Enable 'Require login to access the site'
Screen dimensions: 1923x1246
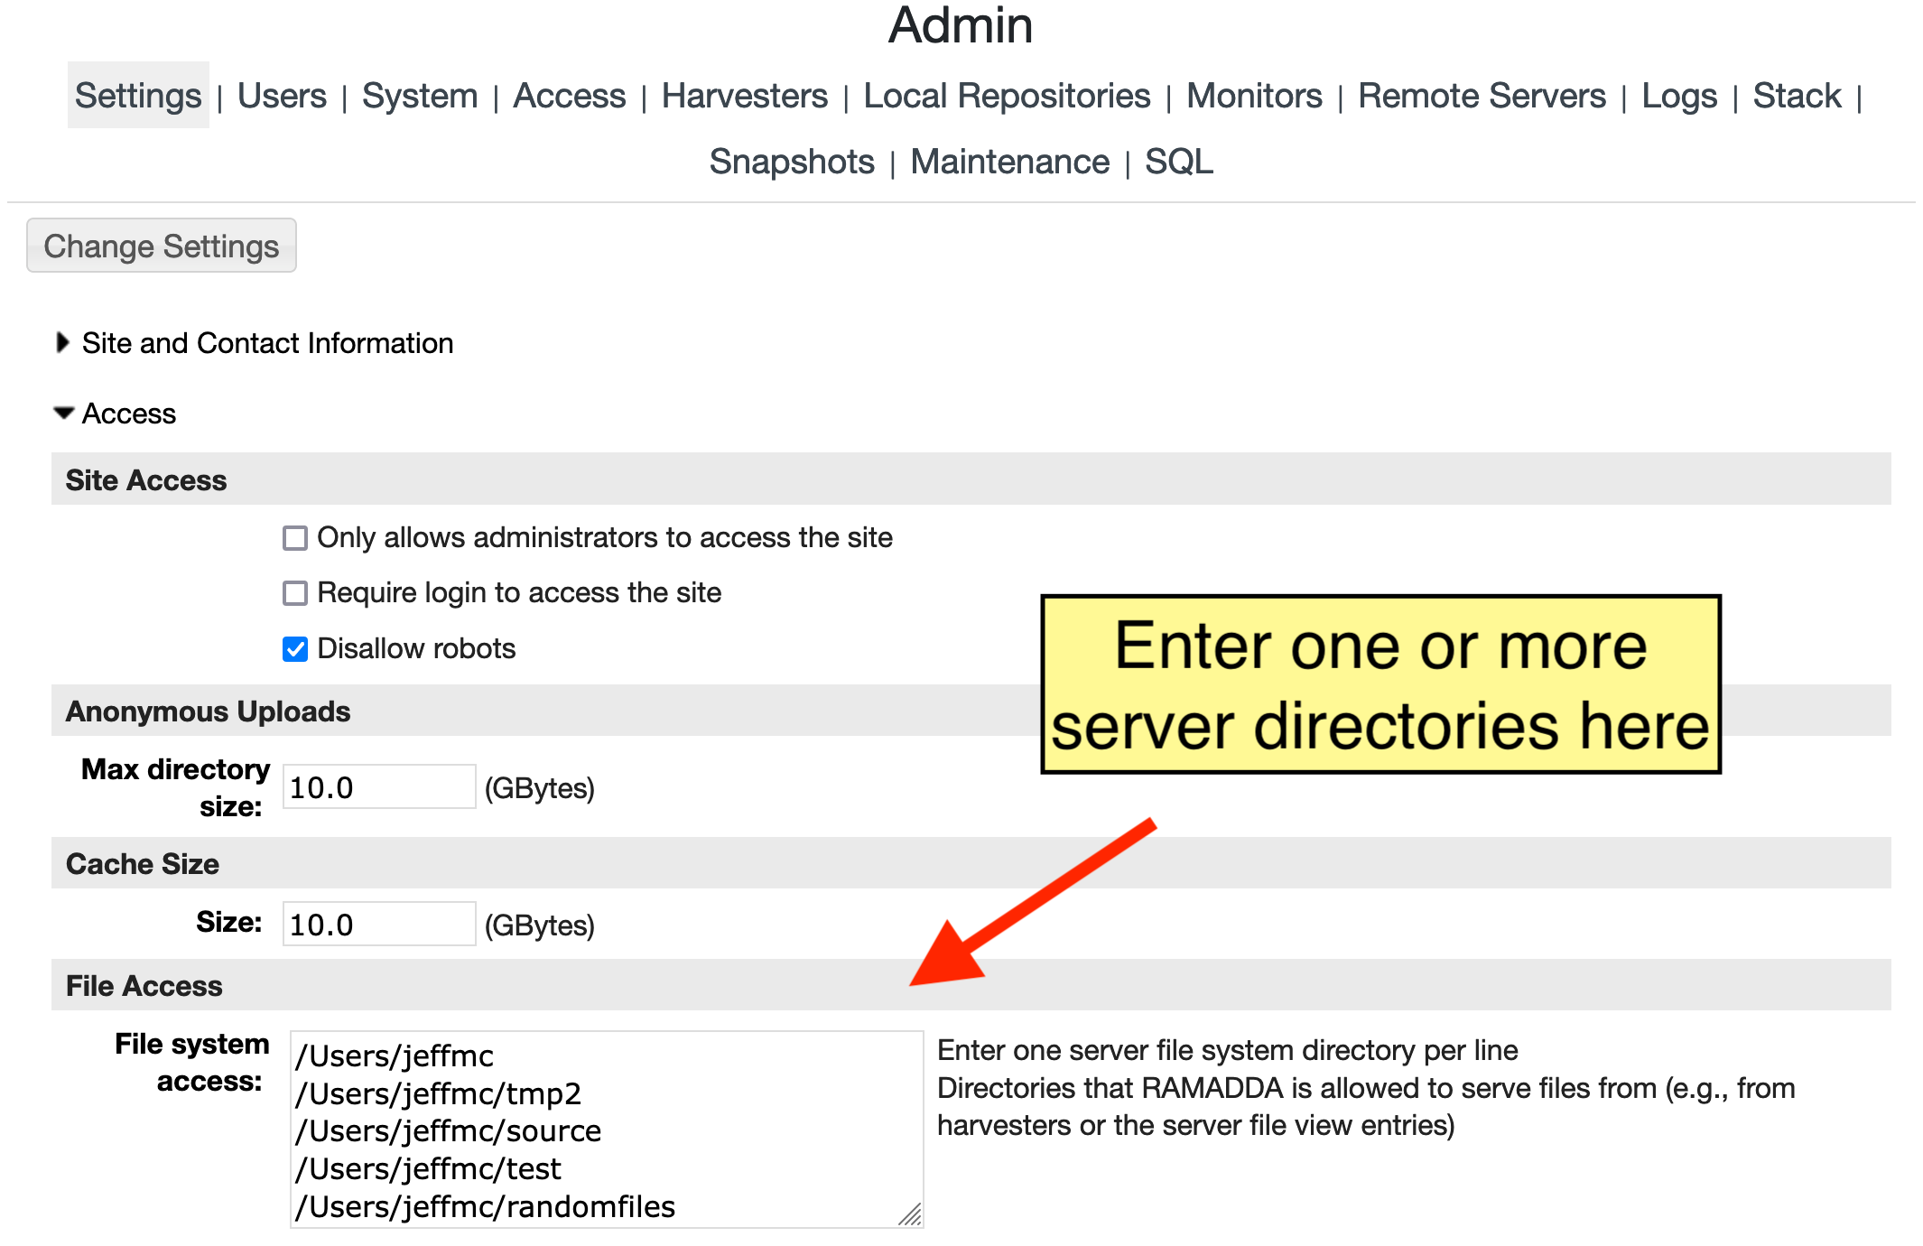295,593
